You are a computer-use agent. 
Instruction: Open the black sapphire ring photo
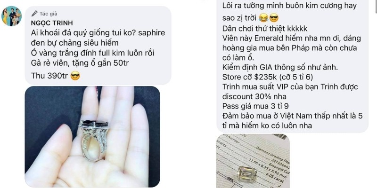(x=92, y=136)
